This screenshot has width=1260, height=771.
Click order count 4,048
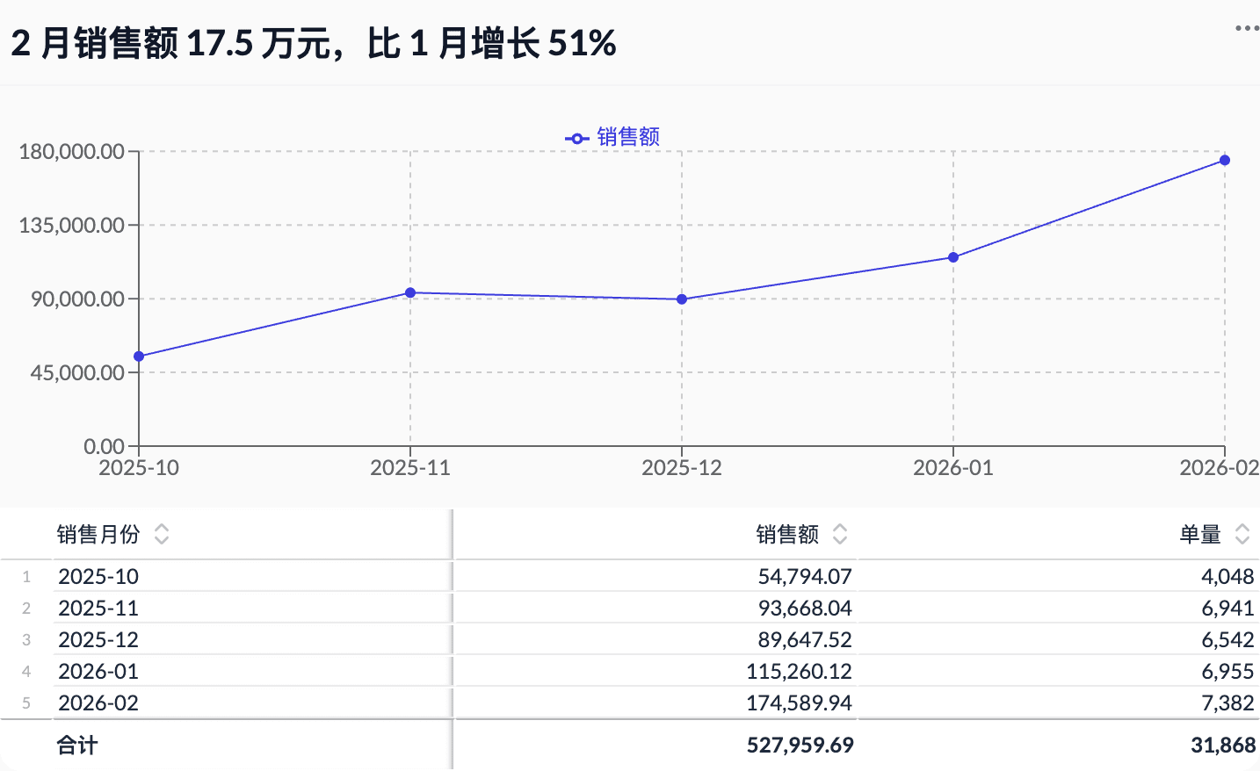coord(1227,577)
